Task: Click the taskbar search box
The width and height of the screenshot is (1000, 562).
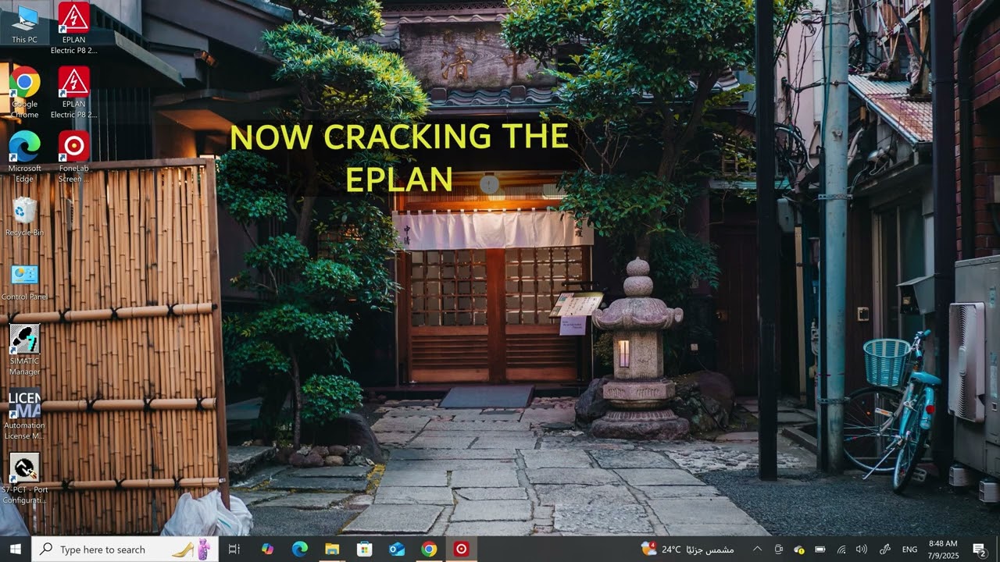Action: pos(125,550)
